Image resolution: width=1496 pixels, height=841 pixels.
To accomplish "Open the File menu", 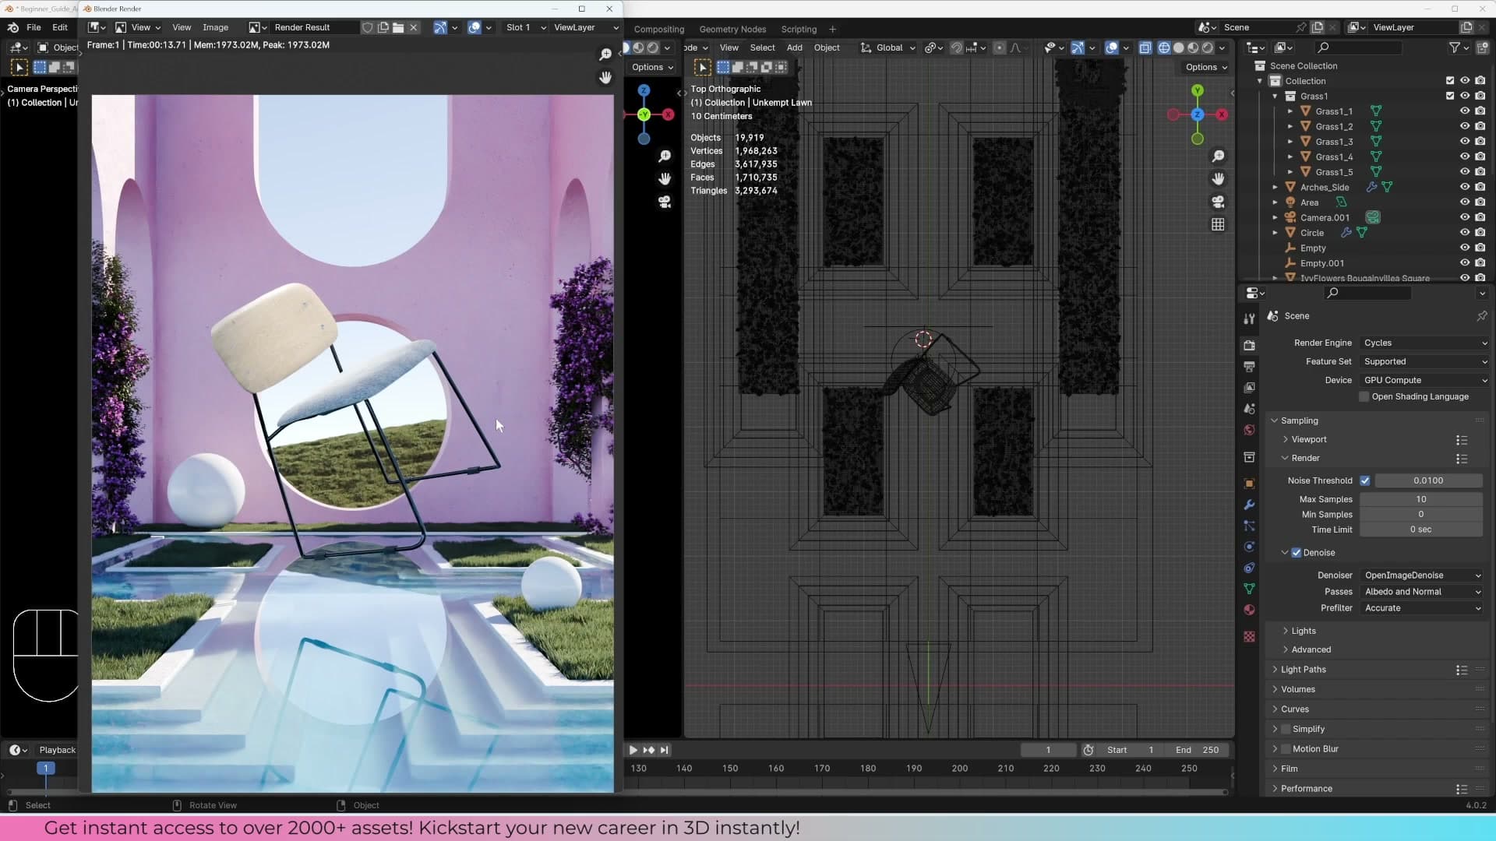I will (34, 27).
